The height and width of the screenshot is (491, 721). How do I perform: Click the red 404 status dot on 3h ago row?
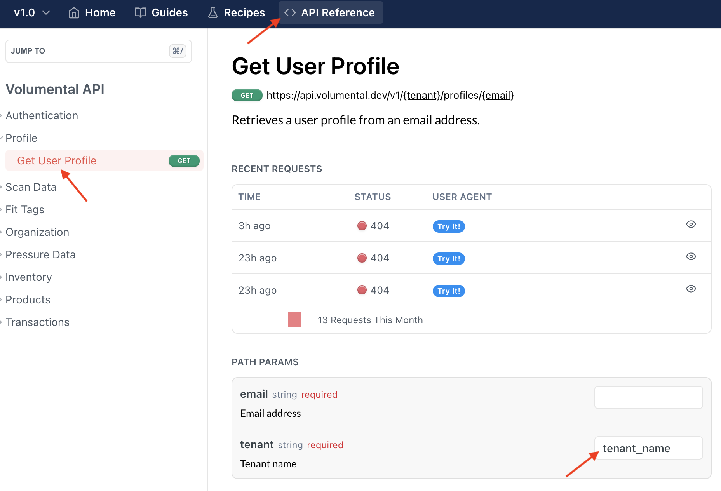coord(362,225)
